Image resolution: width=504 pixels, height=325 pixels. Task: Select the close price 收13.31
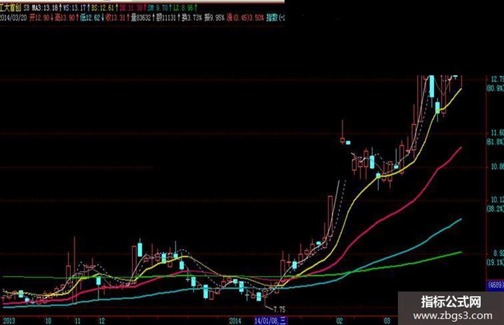tap(115, 18)
